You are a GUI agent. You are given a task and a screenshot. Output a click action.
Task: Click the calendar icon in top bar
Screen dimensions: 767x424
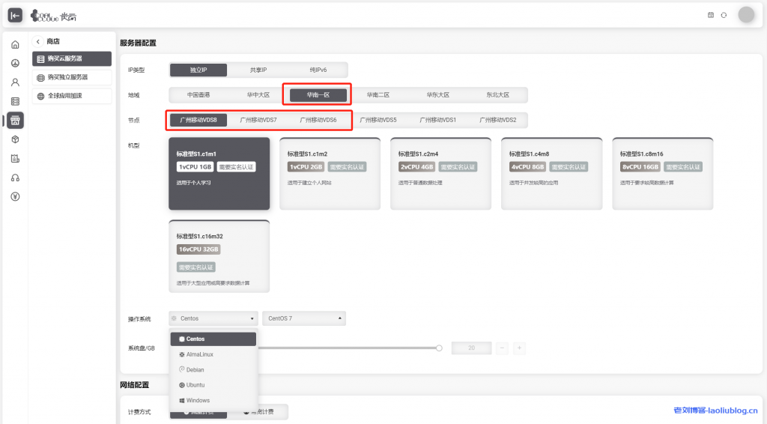point(711,15)
